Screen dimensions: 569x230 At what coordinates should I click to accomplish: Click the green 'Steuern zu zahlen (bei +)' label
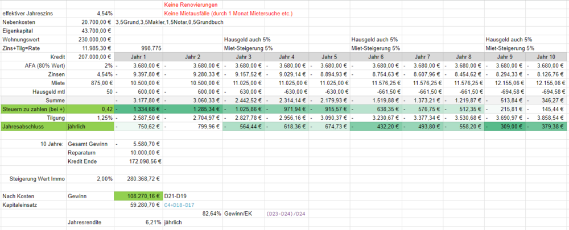(34, 108)
